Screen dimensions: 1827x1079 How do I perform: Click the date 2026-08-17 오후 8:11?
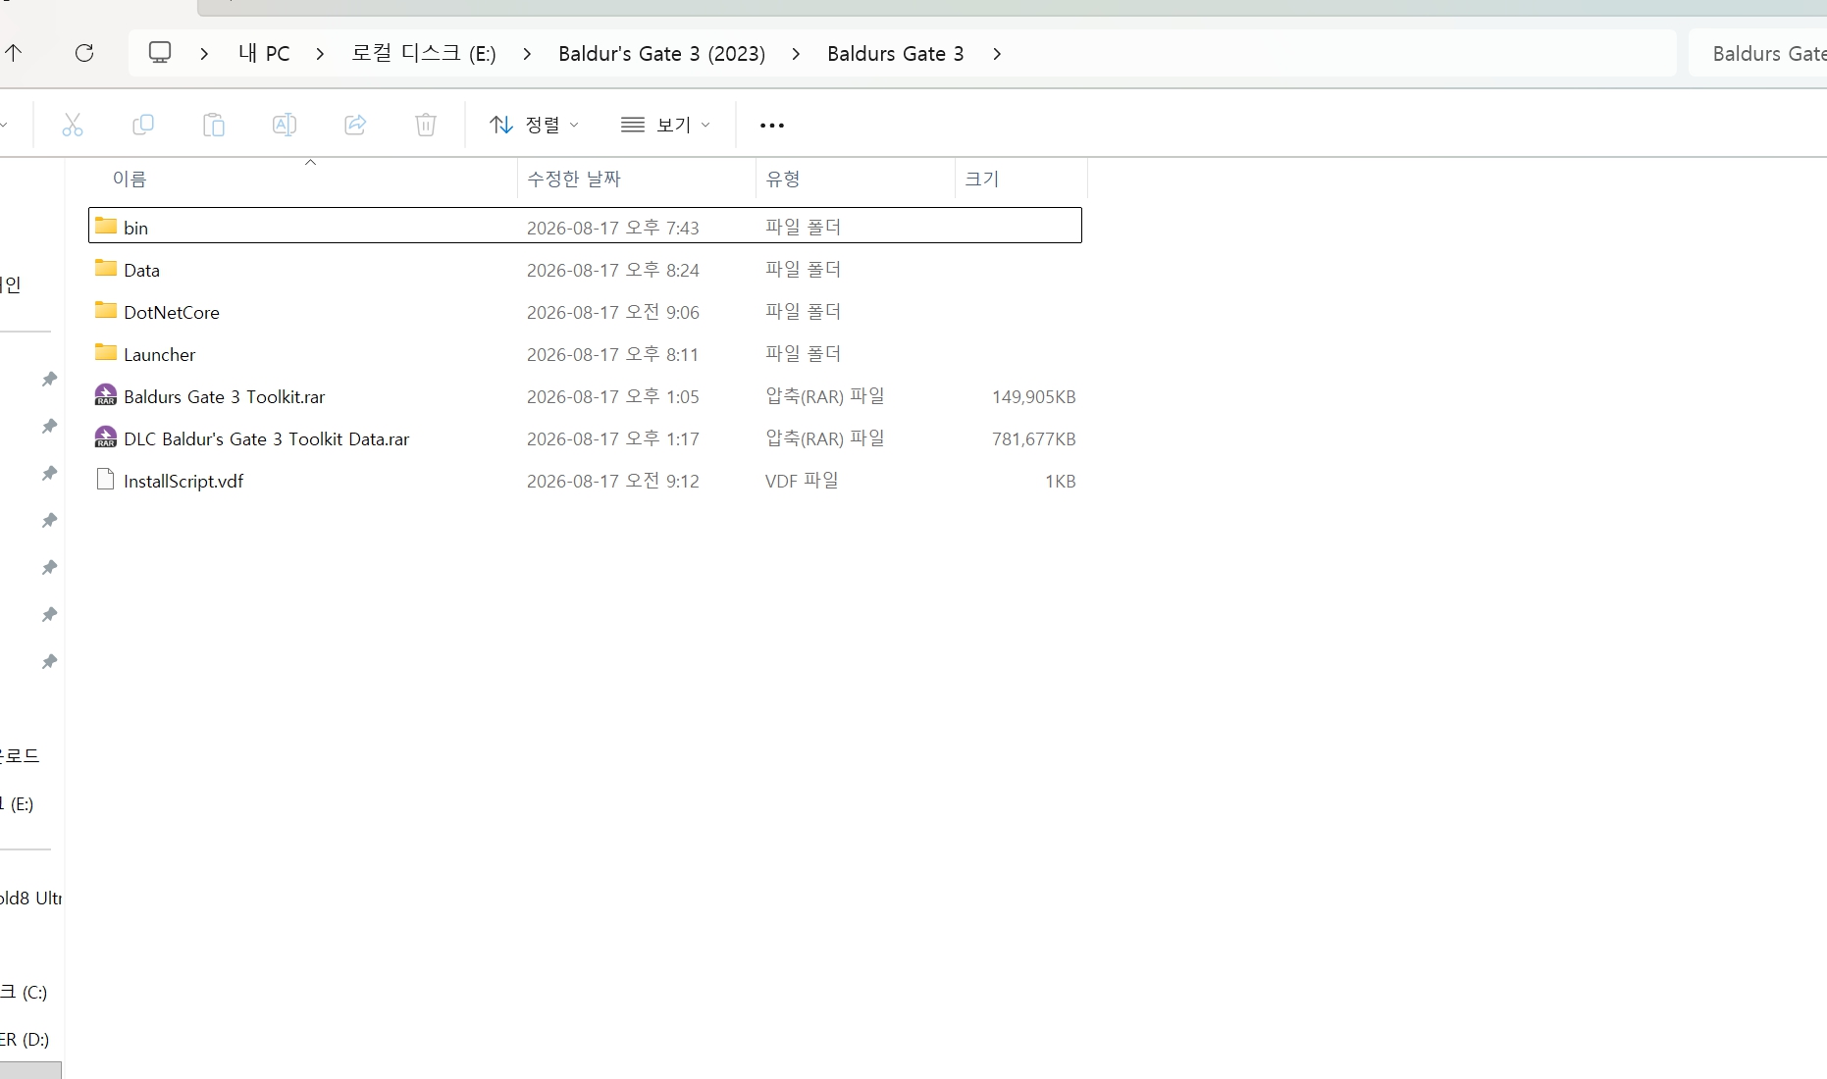point(613,354)
